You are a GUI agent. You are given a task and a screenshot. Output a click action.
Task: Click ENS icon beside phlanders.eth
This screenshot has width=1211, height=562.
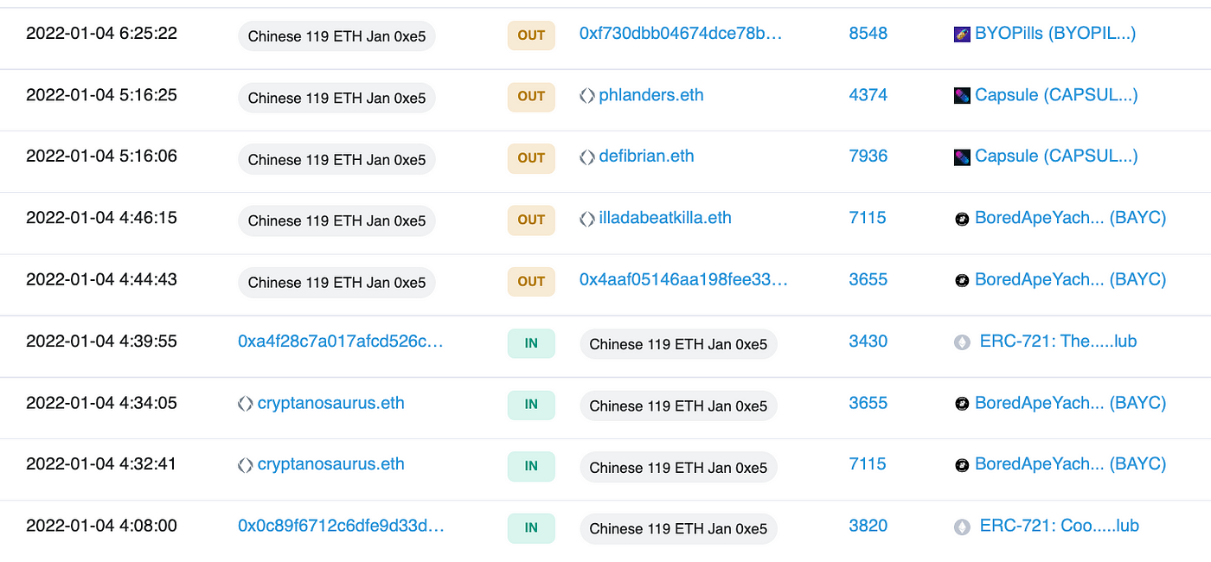click(x=587, y=96)
